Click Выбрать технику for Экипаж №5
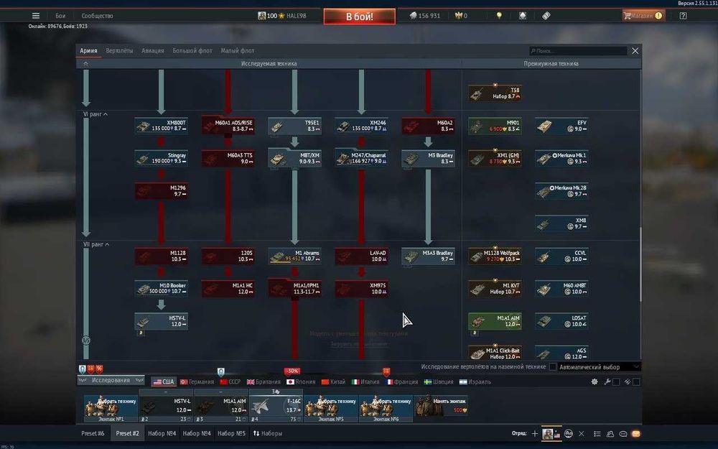718x449 pixels. [x=330, y=408]
